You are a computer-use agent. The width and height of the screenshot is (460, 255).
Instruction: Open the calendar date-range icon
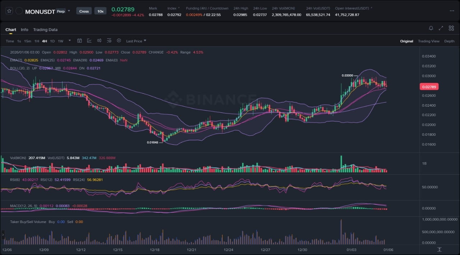click(80, 41)
